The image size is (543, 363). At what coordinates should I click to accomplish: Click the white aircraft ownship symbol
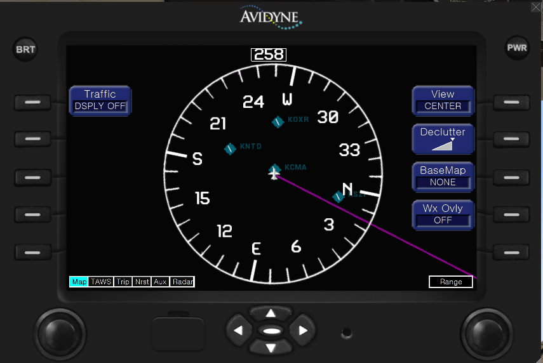(x=274, y=173)
